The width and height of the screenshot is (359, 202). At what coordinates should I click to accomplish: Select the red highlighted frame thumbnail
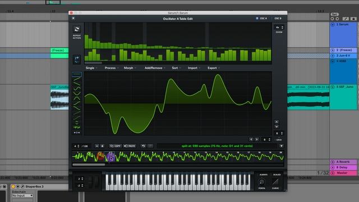pos(100,157)
